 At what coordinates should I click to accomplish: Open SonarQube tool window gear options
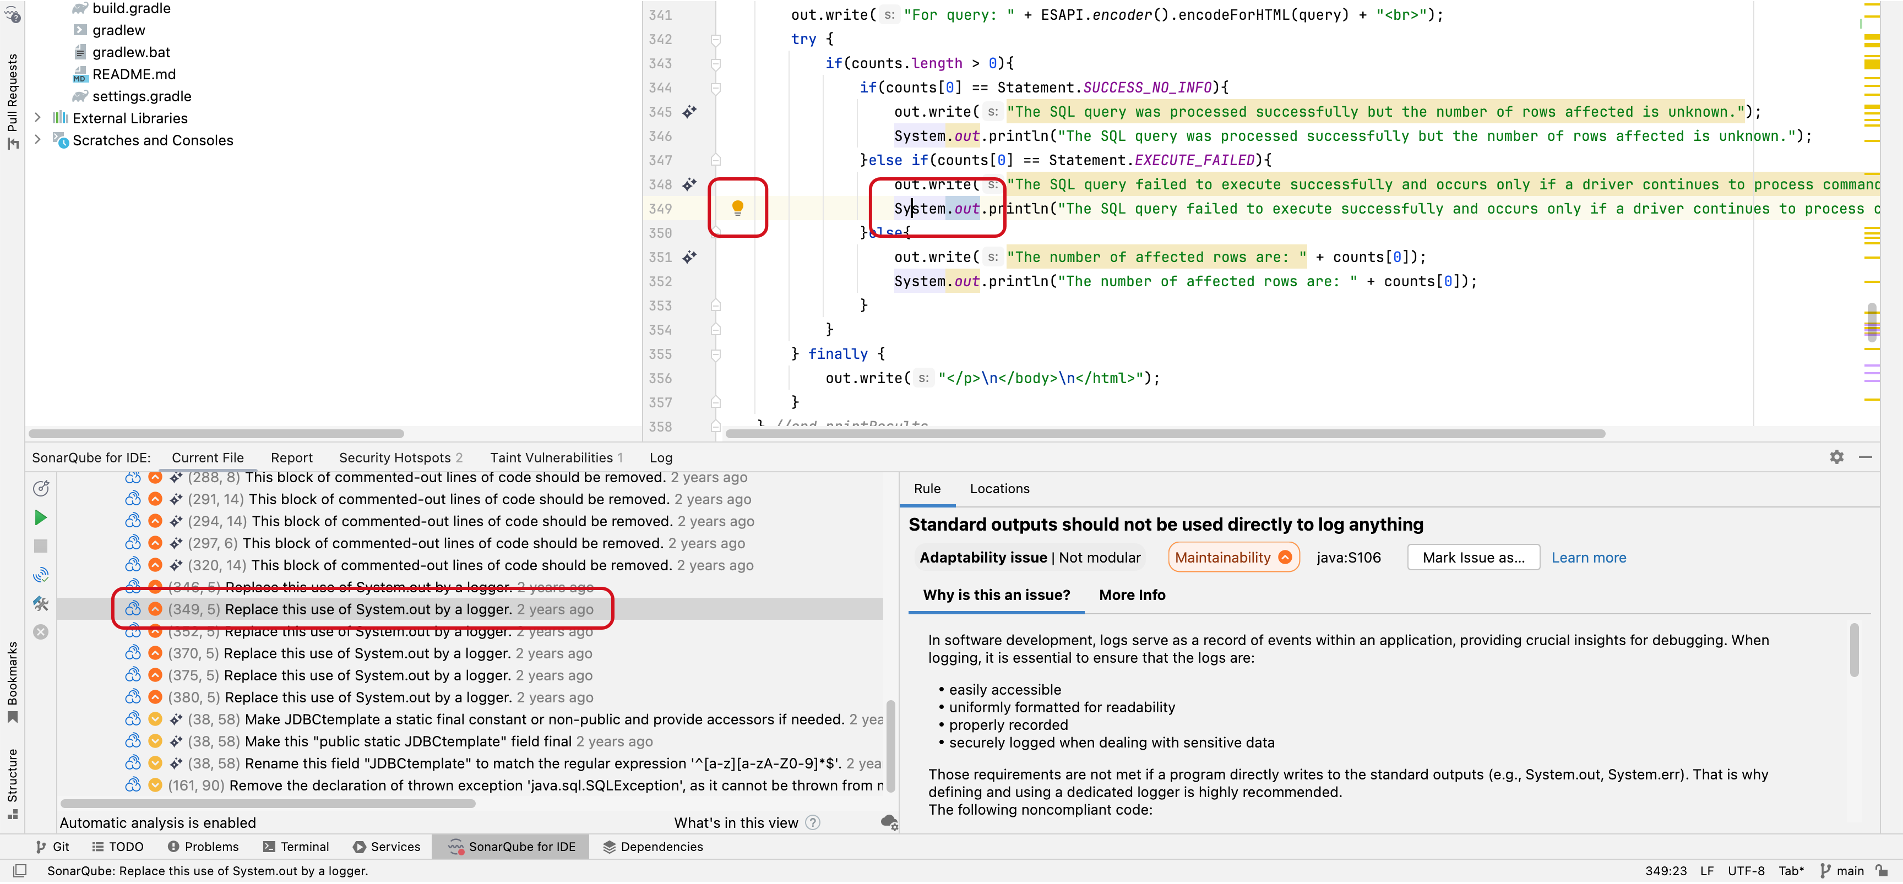pyautogui.click(x=1836, y=457)
